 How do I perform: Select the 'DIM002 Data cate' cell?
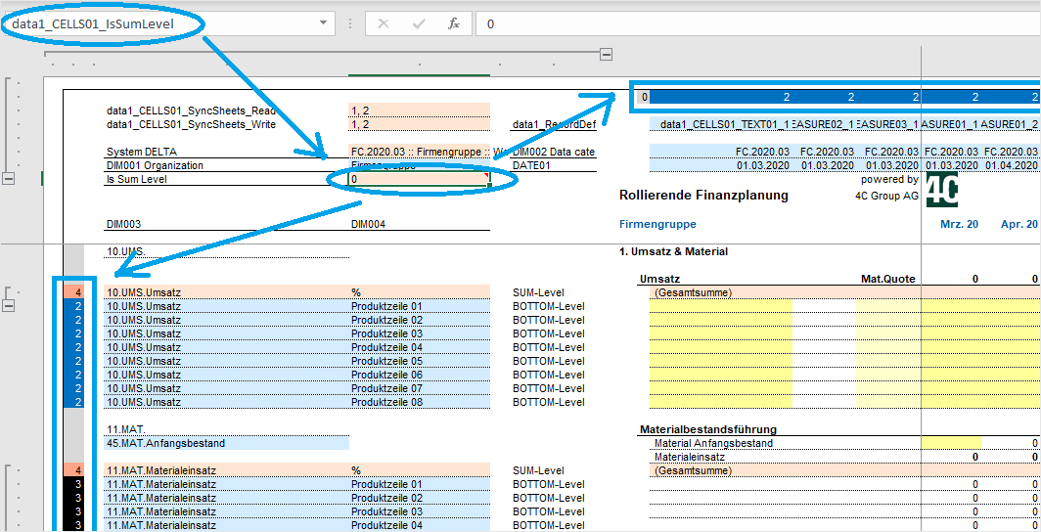[555, 152]
